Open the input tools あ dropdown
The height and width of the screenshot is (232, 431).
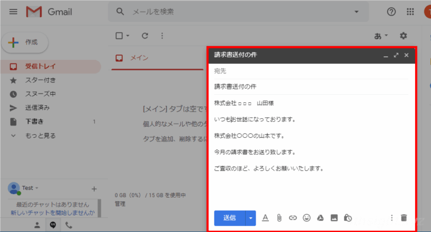381,36
